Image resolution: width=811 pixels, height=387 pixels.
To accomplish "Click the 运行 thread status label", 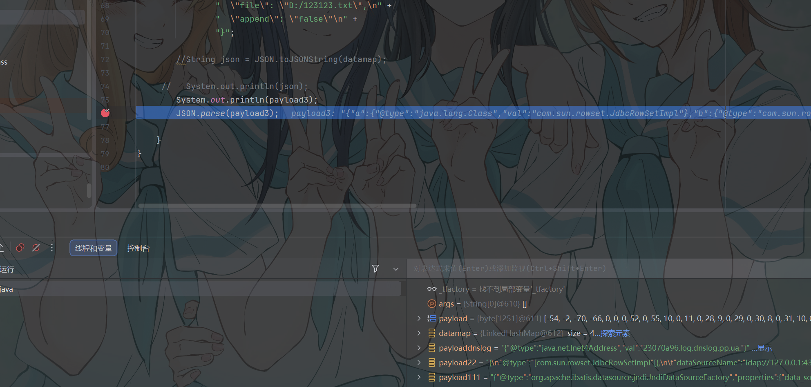I will coord(7,269).
